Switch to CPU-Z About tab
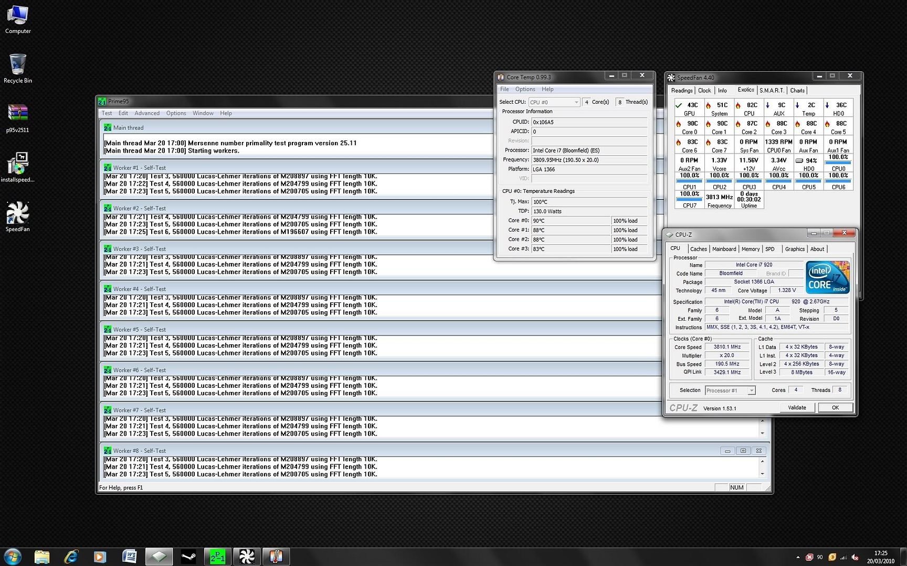Image resolution: width=907 pixels, height=566 pixels. [817, 249]
